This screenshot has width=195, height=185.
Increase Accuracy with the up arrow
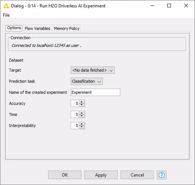coord(81,102)
